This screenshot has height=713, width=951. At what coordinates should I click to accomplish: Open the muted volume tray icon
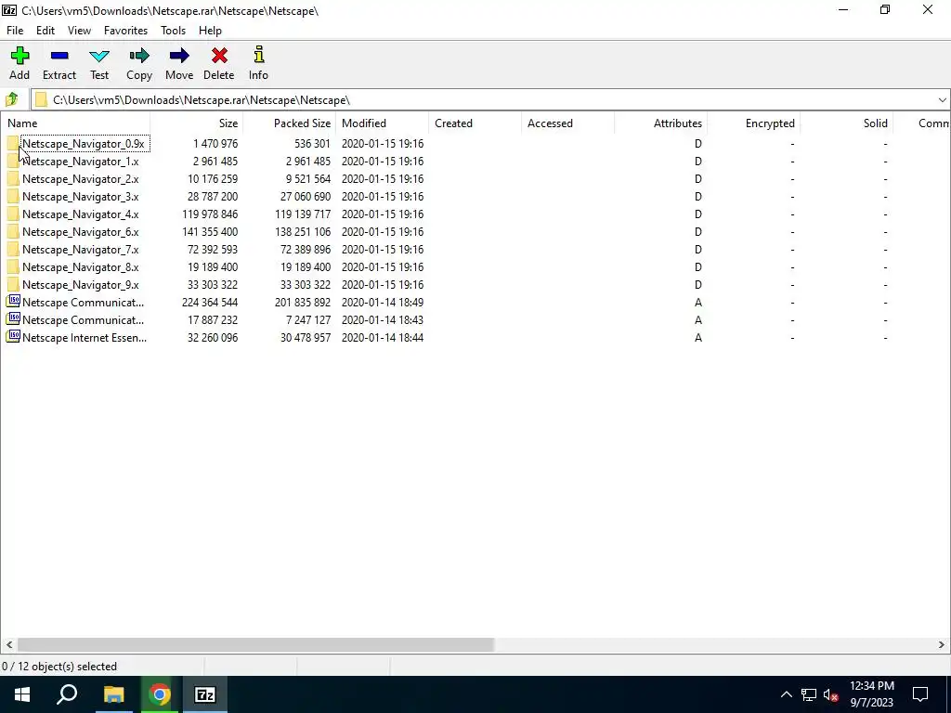pyautogui.click(x=831, y=694)
